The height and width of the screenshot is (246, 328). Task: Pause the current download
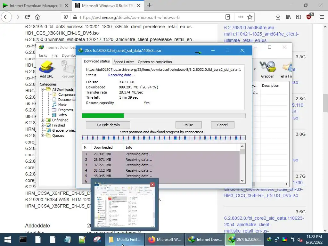pyautogui.click(x=188, y=125)
